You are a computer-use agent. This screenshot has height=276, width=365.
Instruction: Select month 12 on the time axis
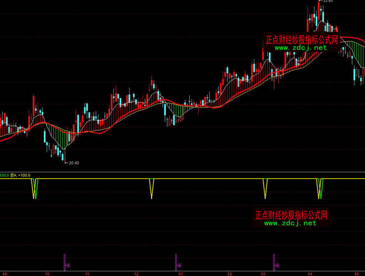132,273
